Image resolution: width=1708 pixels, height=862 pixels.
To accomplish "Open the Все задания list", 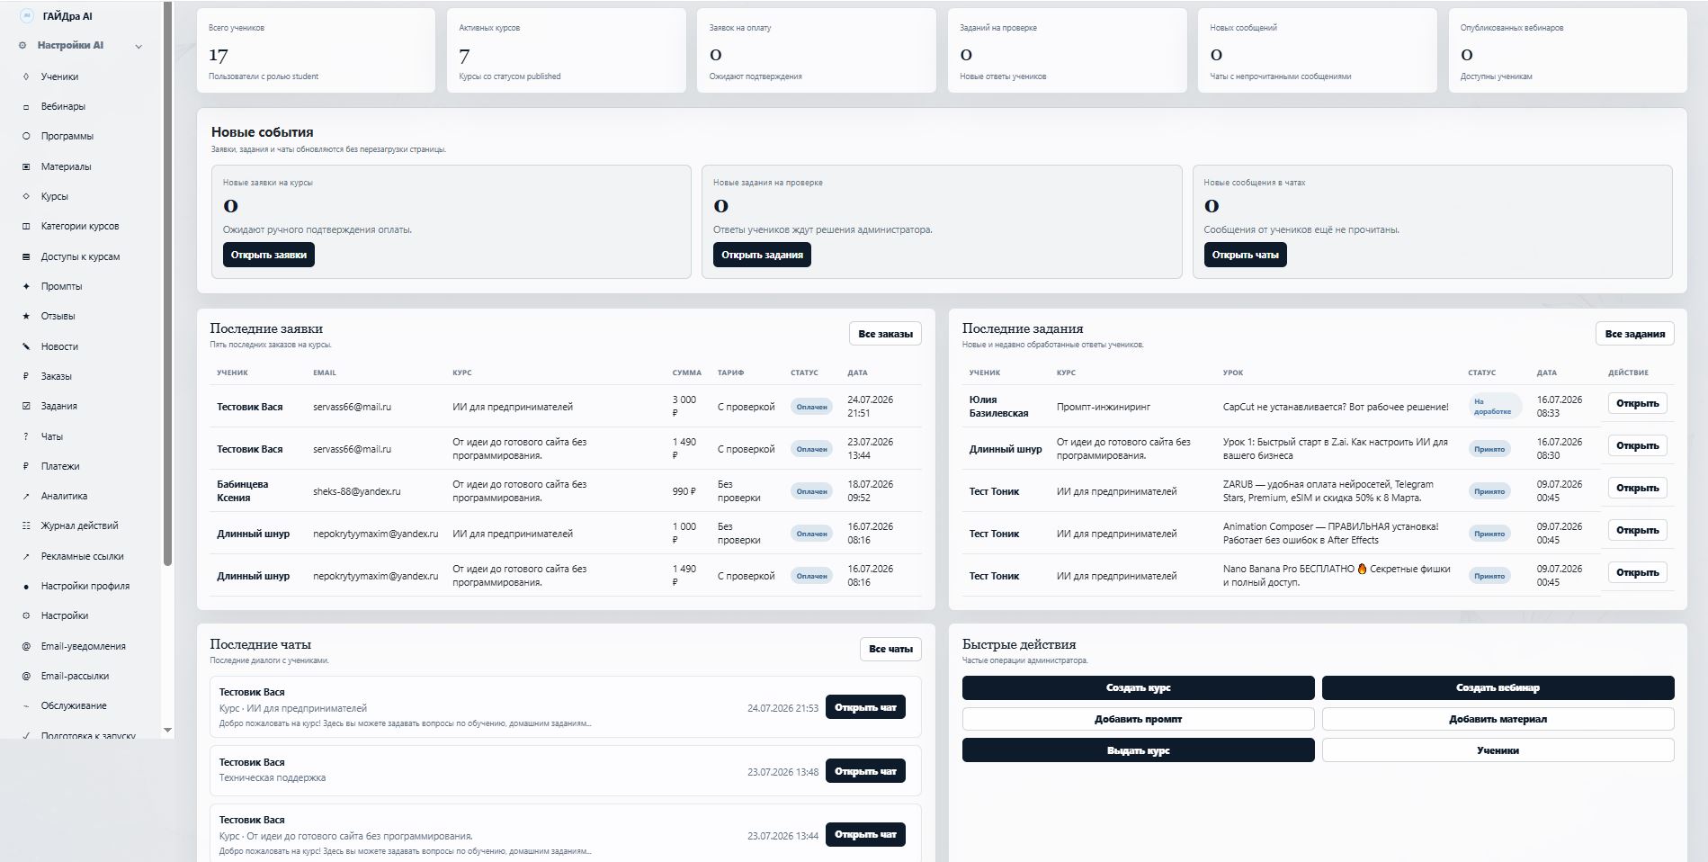I will click(x=1634, y=334).
